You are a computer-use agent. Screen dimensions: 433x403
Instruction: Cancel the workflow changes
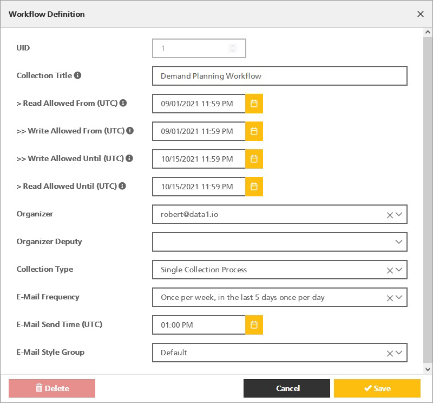[287, 388]
